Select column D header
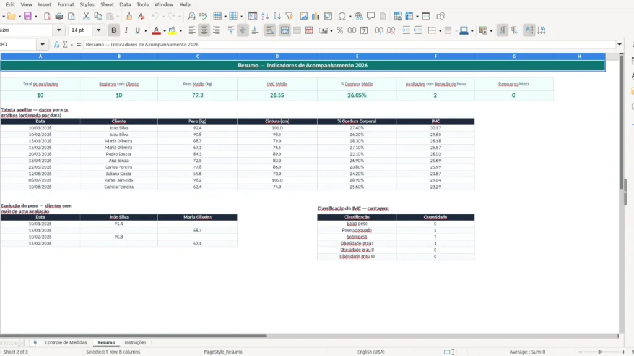634x356 pixels. point(277,56)
